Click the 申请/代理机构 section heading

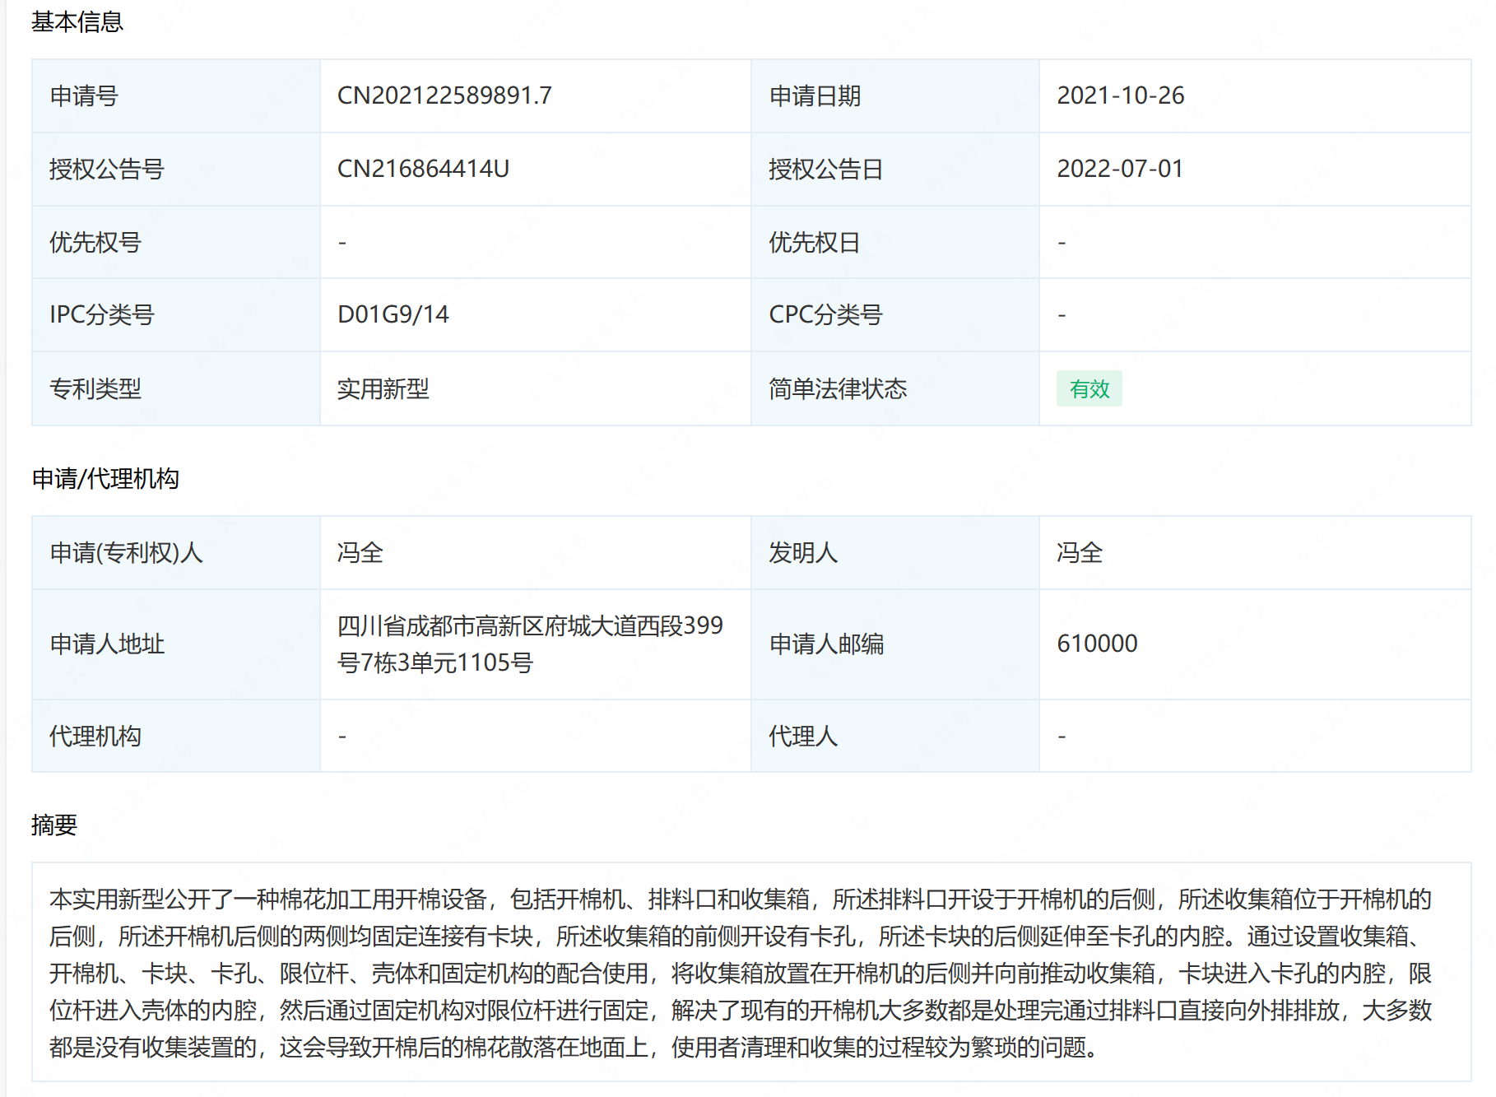pos(105,478)
